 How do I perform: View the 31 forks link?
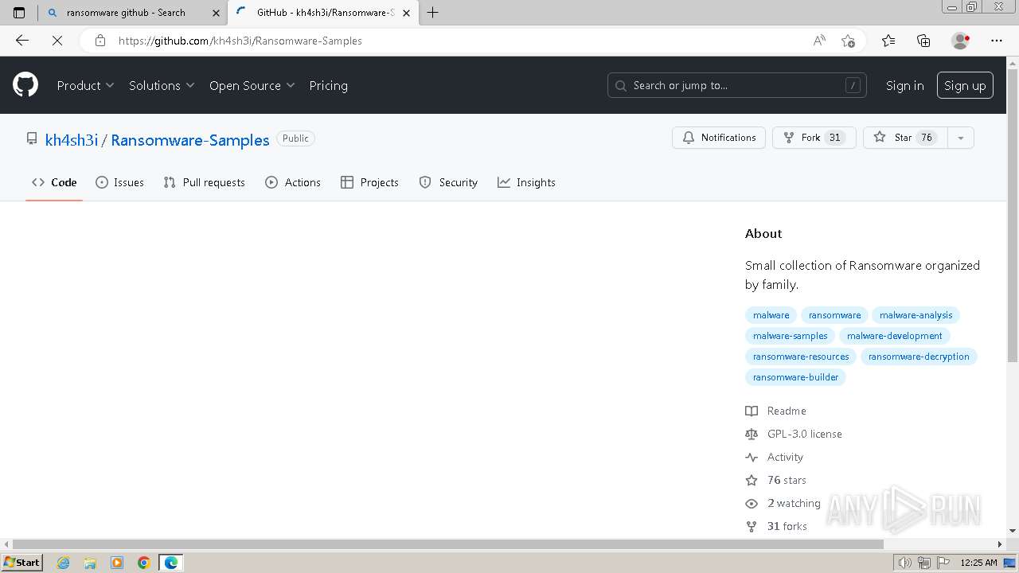(x=776, y=526)
